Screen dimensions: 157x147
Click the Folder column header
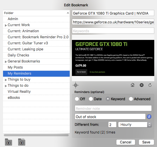pyautogui.click(x=36, y=13)
